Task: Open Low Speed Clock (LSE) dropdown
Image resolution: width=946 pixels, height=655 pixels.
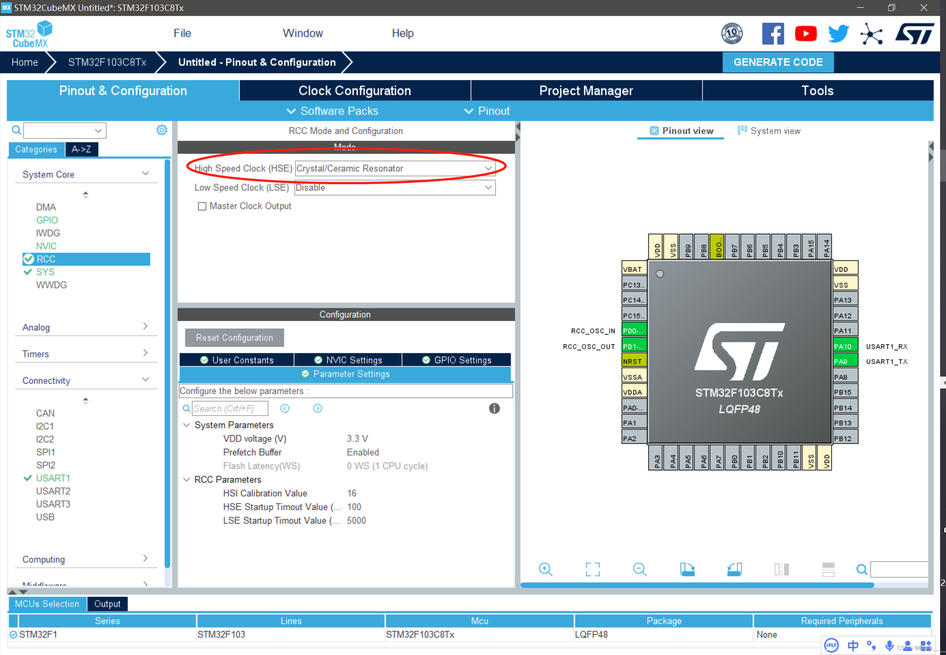Action: click(395, 187)
